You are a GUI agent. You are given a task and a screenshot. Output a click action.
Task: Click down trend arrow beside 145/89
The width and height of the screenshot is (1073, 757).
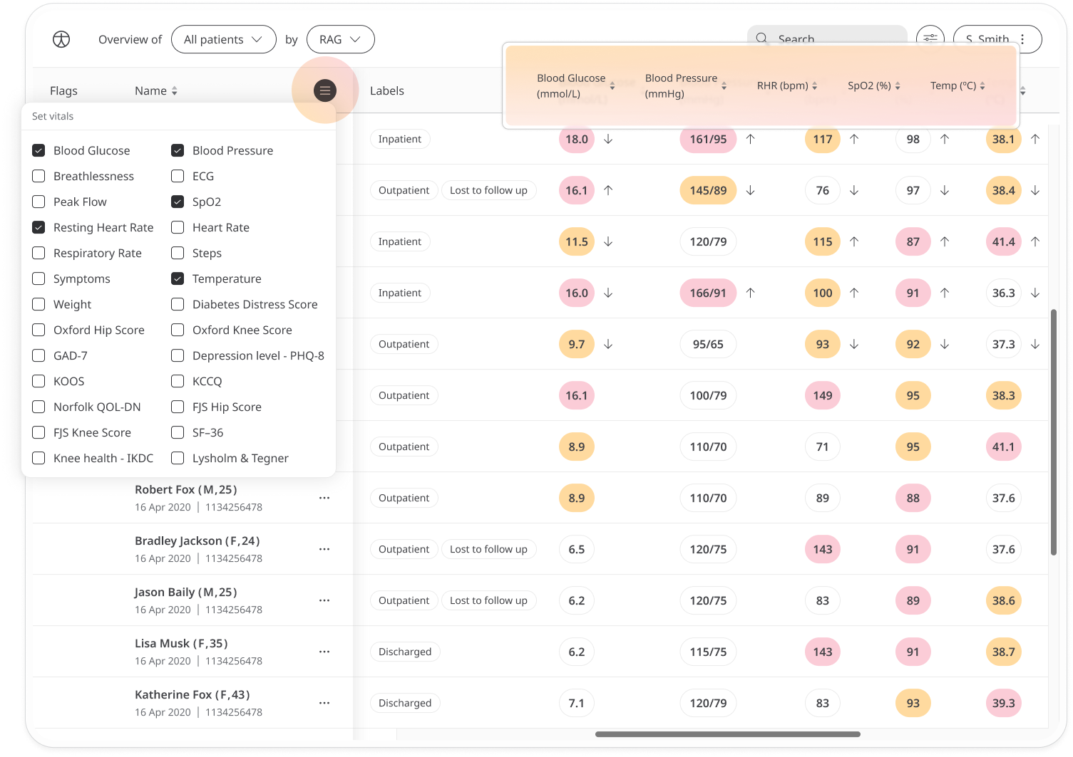pos(750,190)
